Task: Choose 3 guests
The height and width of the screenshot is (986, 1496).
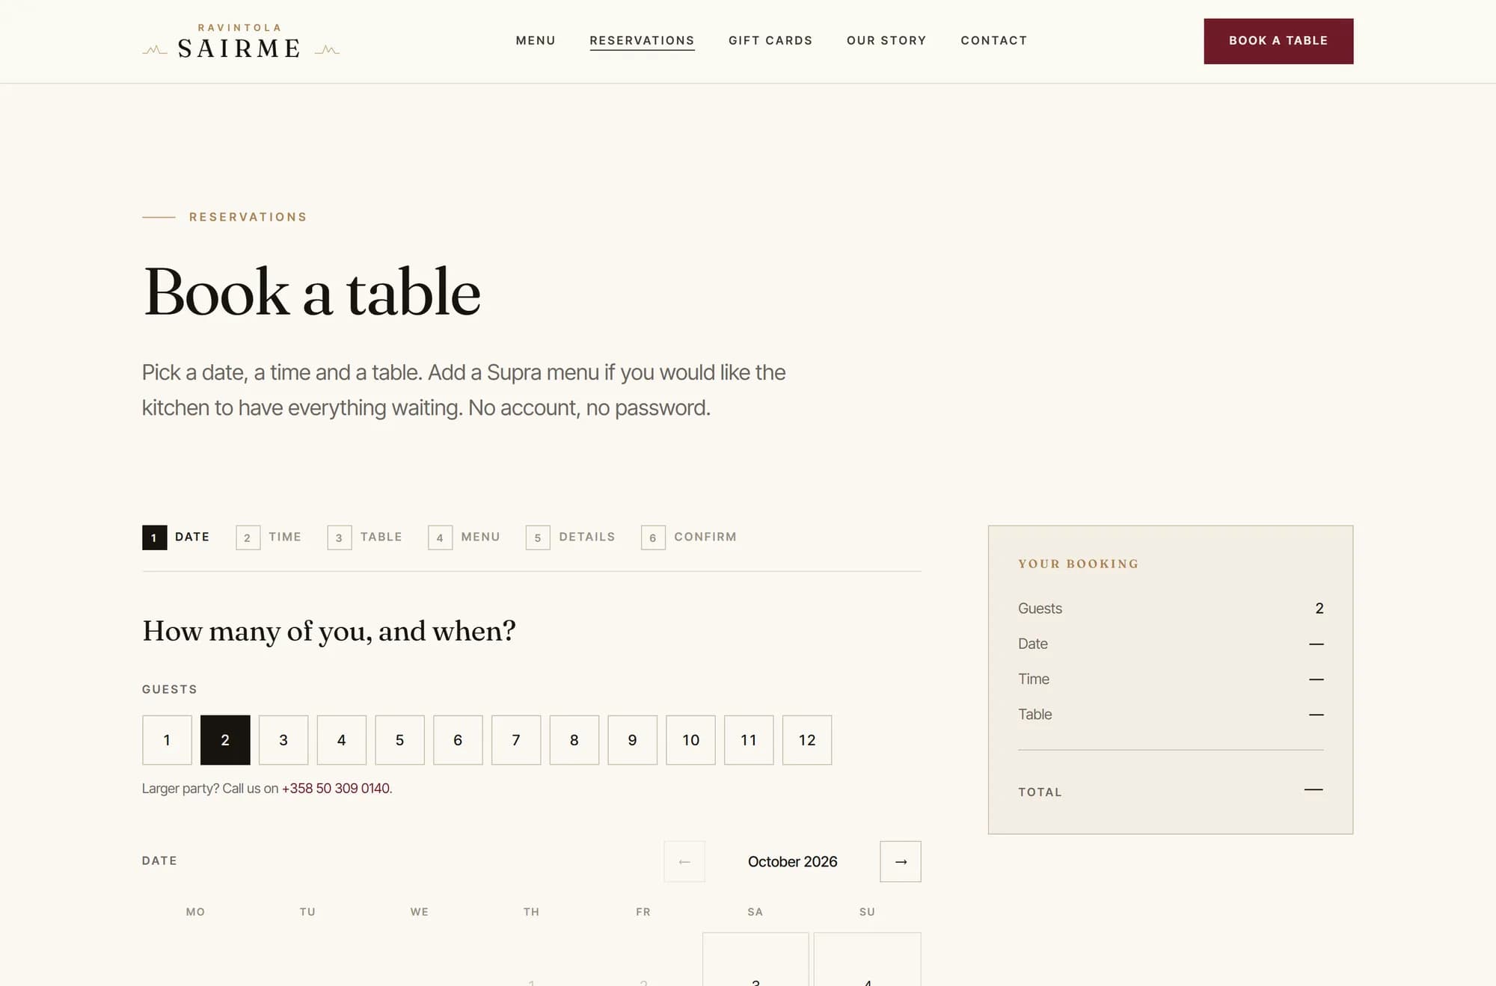Action: (283, 740)
